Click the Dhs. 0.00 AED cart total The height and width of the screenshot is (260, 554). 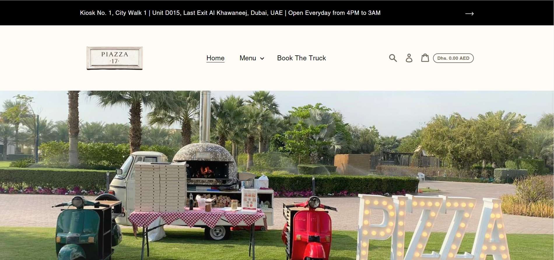tap(453, 58)
